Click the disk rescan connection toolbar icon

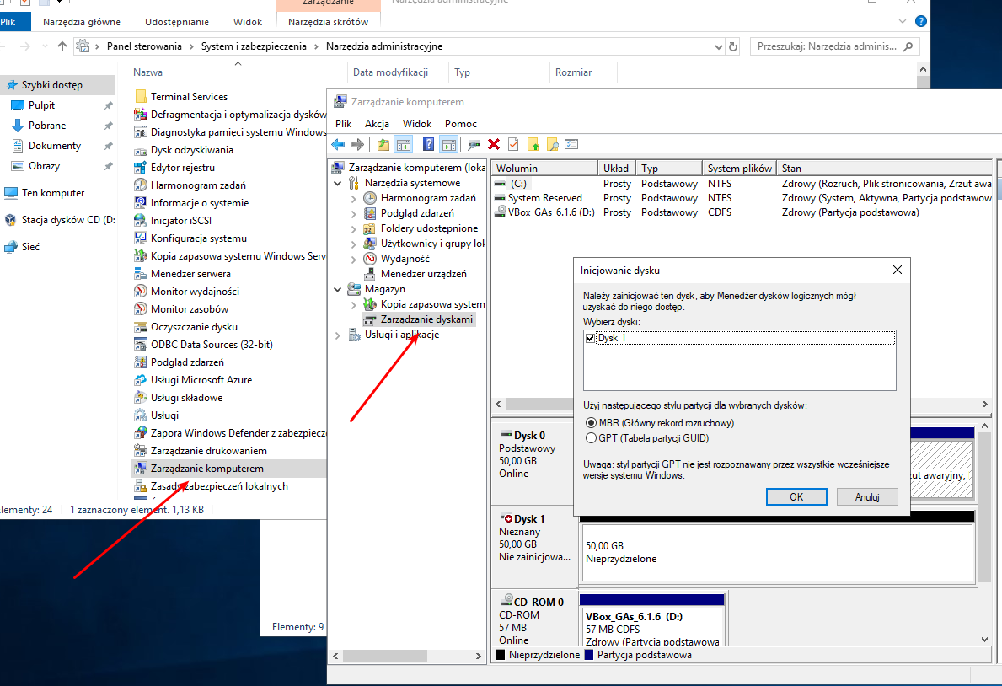(474, 144)
